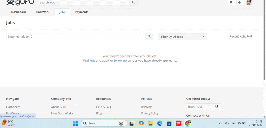Expand the profile avatar account menu
The width and height of the screenshot is (266, 128).
point(250,2)
